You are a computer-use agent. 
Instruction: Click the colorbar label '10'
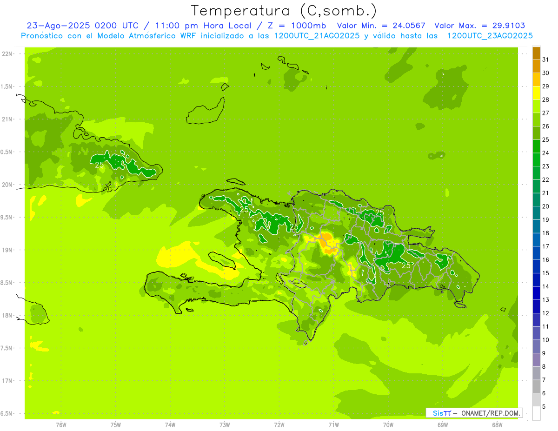click(545, 340)
